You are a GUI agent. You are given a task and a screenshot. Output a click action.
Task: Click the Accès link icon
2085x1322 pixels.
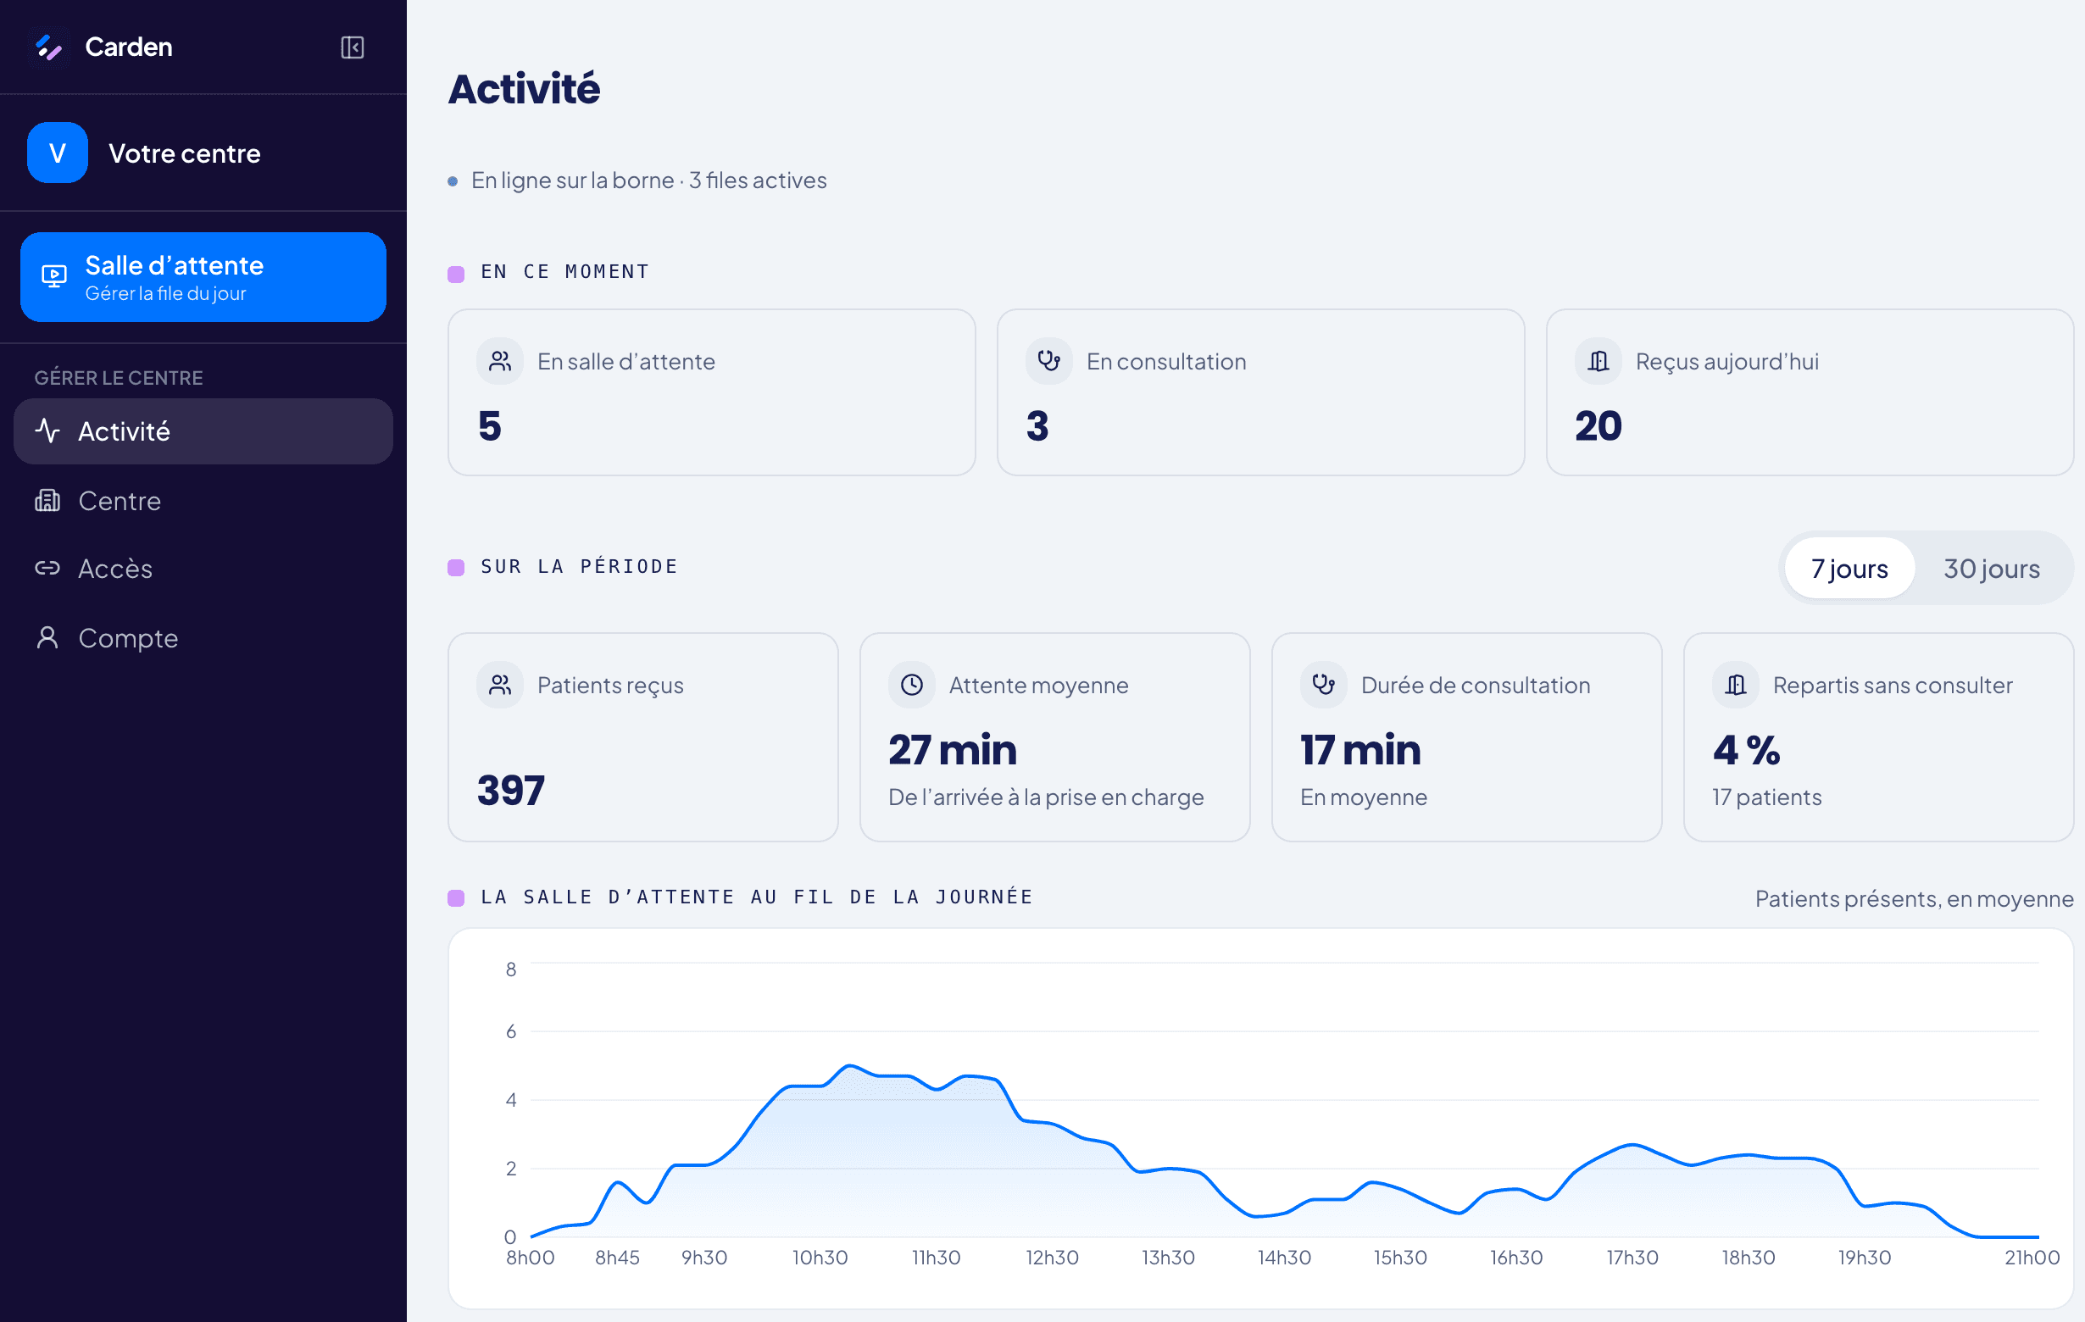[x=47, y=568]
